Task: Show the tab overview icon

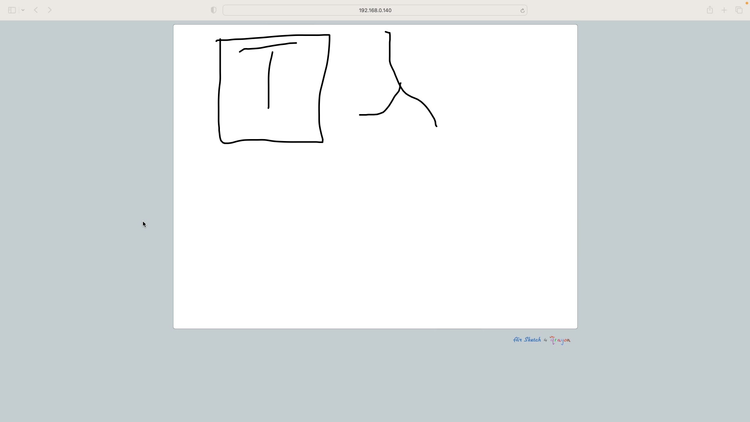Action: click(739, 10)
